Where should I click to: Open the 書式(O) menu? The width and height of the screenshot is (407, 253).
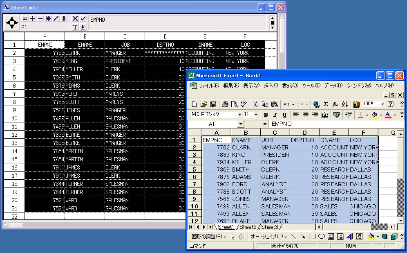[290, 86]
